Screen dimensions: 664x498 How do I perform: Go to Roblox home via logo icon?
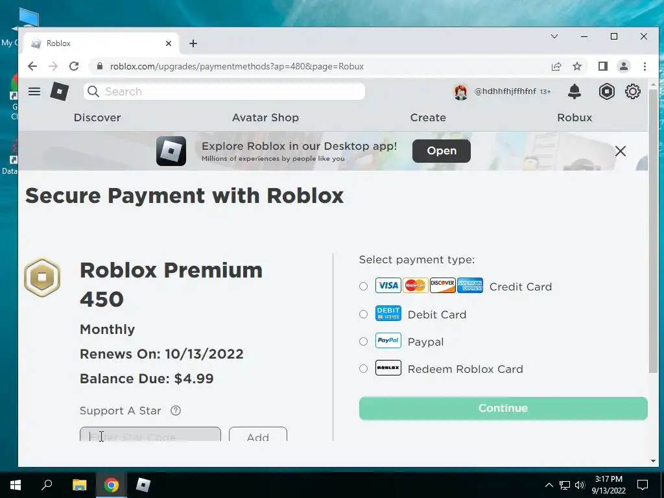point(59,91)
